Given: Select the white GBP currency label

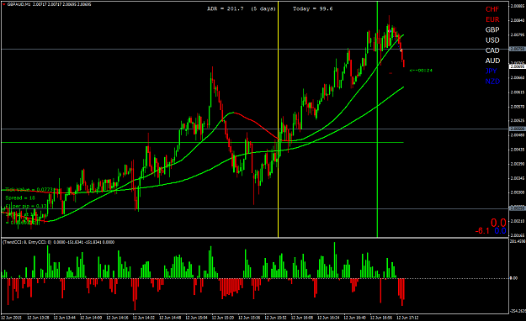Looking at the screenshot, I should tap(492, 29).
